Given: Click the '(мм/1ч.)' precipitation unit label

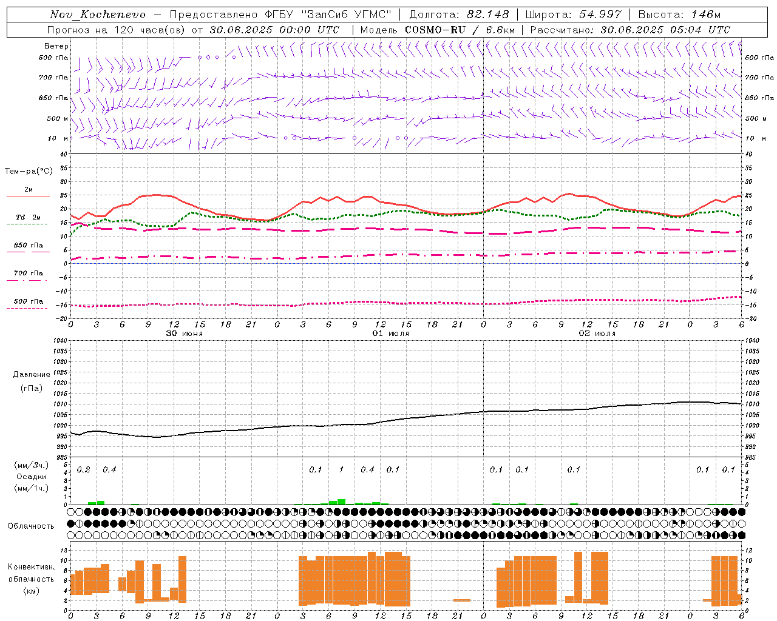Looking at the screenshot, I should point(32,488).
